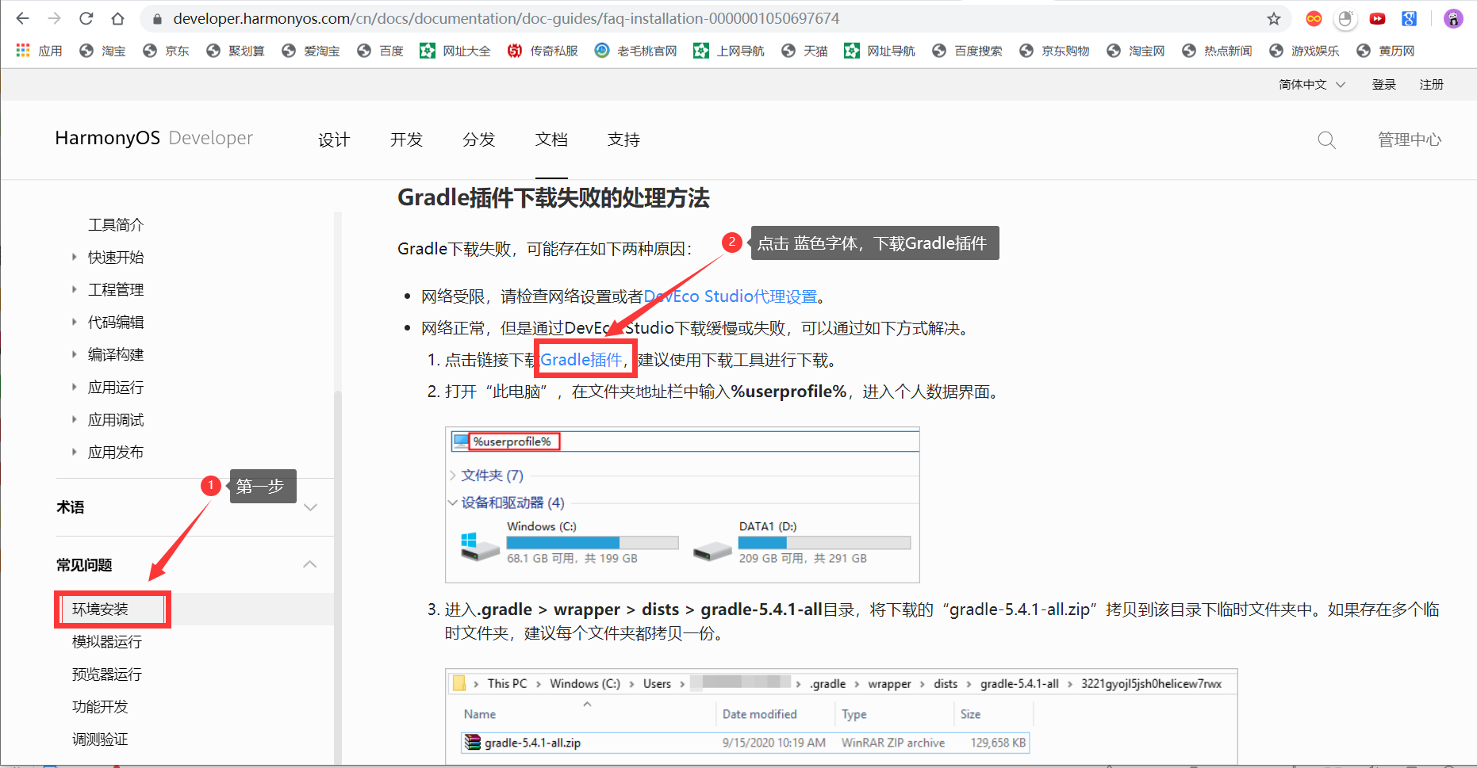
Task: Open the 淘宝 bookmark
Action: click(x=102, y=51)
